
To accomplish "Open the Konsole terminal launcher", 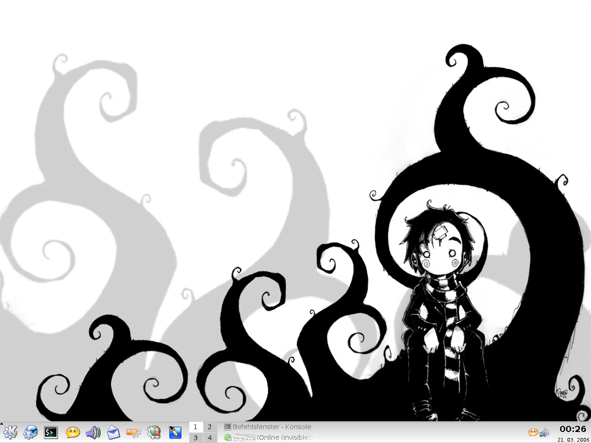I will pos(51,432).
